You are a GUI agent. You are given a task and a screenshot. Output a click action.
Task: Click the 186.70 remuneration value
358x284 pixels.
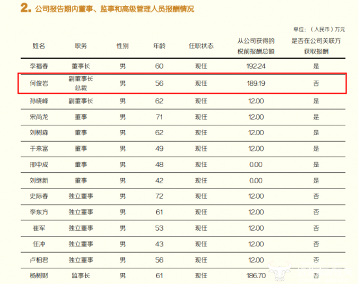tap(256, 276)
